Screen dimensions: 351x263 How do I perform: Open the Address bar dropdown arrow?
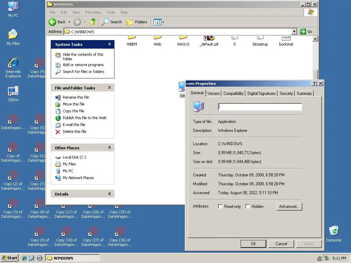[x=294, y=32]
